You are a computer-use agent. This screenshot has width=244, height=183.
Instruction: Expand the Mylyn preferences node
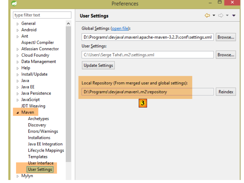[18, 176]
